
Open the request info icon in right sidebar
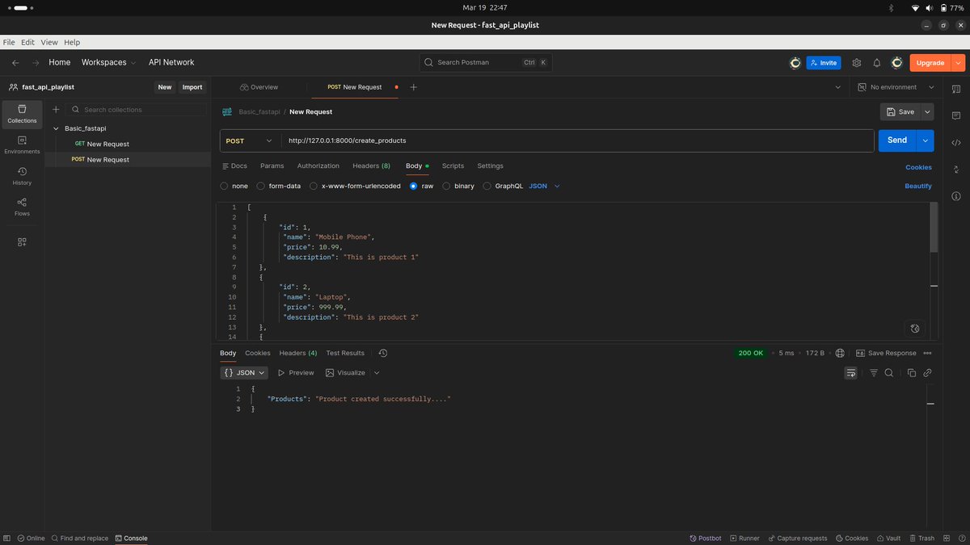point(956,196)
